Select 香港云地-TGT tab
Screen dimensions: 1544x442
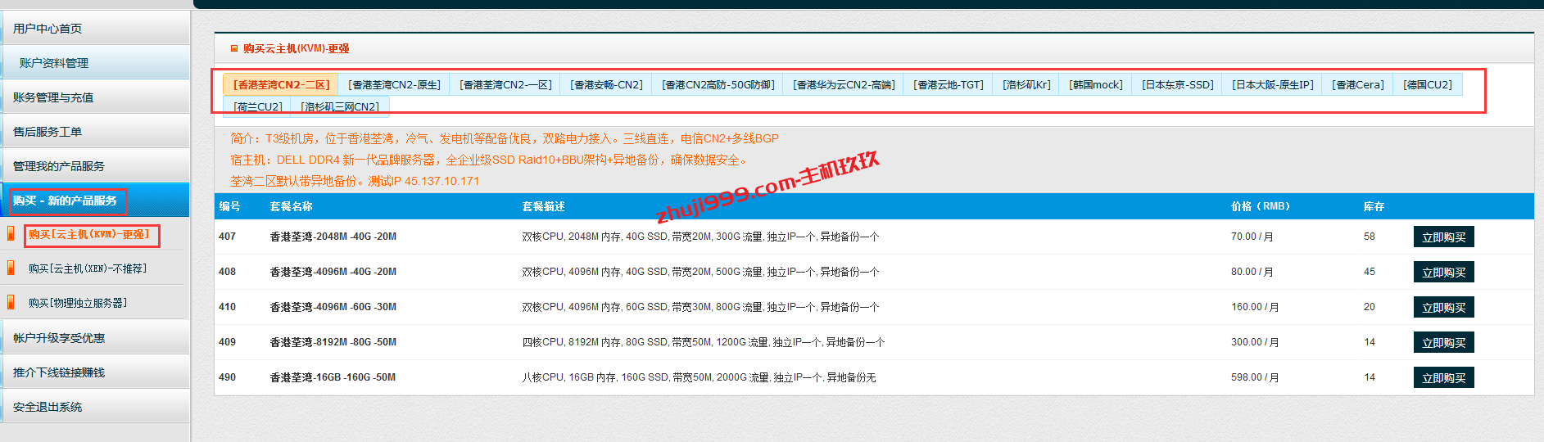click(949, 84)
